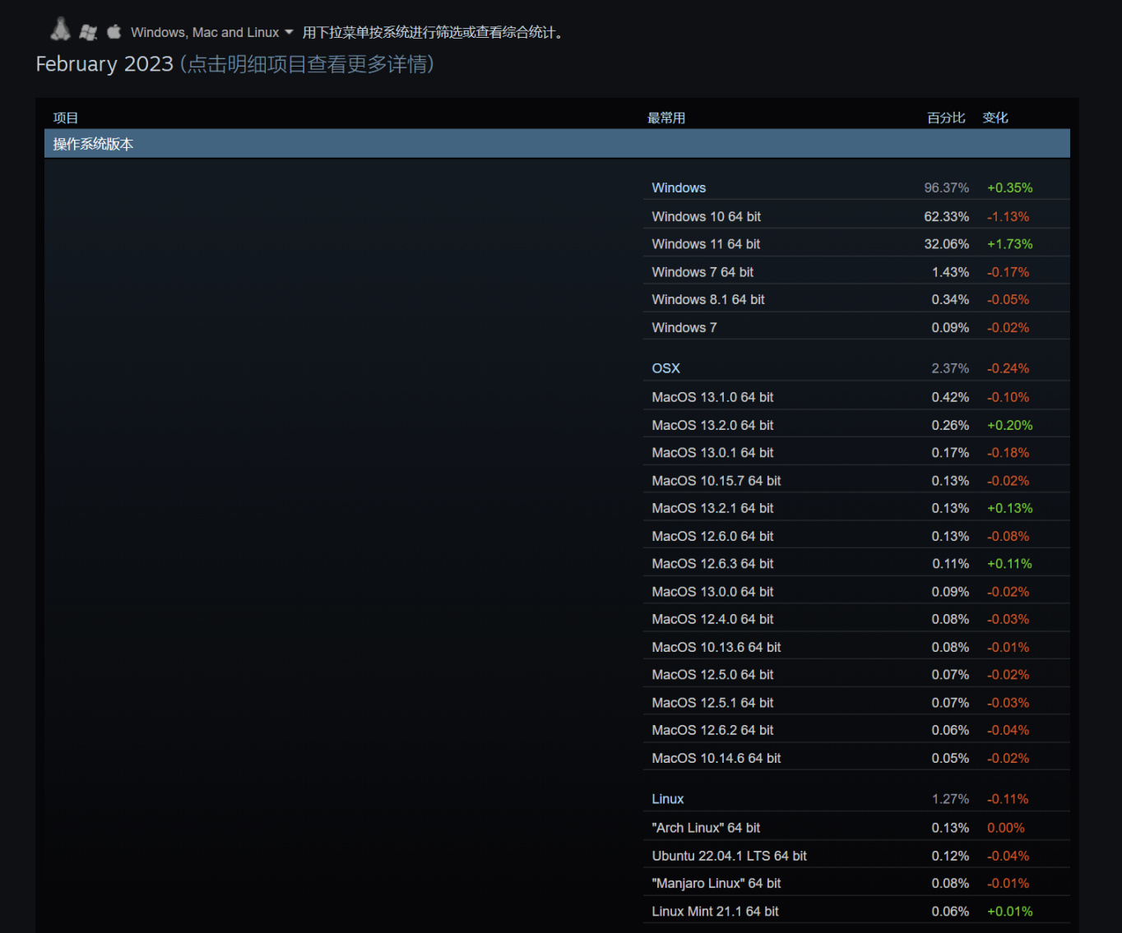Select MacOS 13.1.0 64 bit entry
This screenshot has height=933, width=1122.
(856, 397)
